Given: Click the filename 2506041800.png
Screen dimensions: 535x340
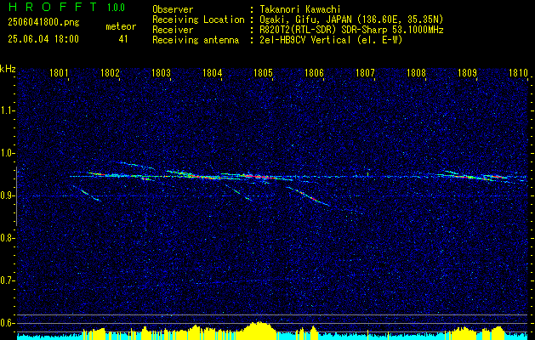Looking at the screenshot, I should pos(43,23).
